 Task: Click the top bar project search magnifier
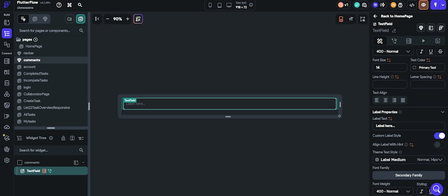80,5
